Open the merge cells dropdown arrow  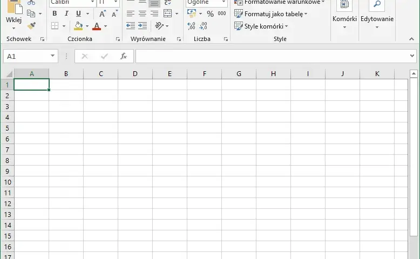[177, 13]
